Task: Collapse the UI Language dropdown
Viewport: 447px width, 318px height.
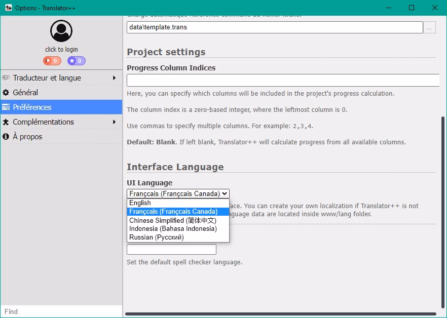Action: click(178, 194)
